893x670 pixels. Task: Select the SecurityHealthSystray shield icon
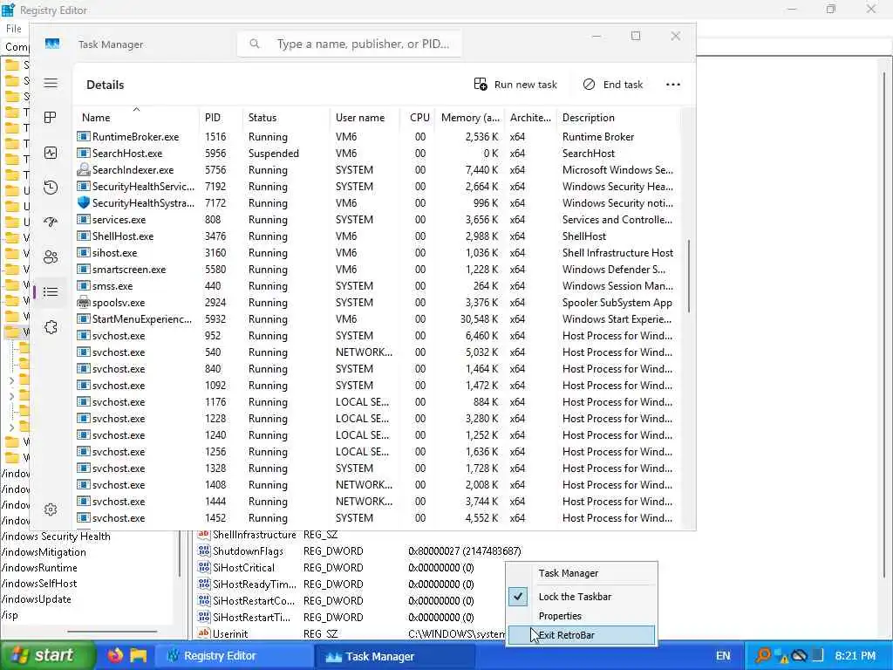click(83, 202)
